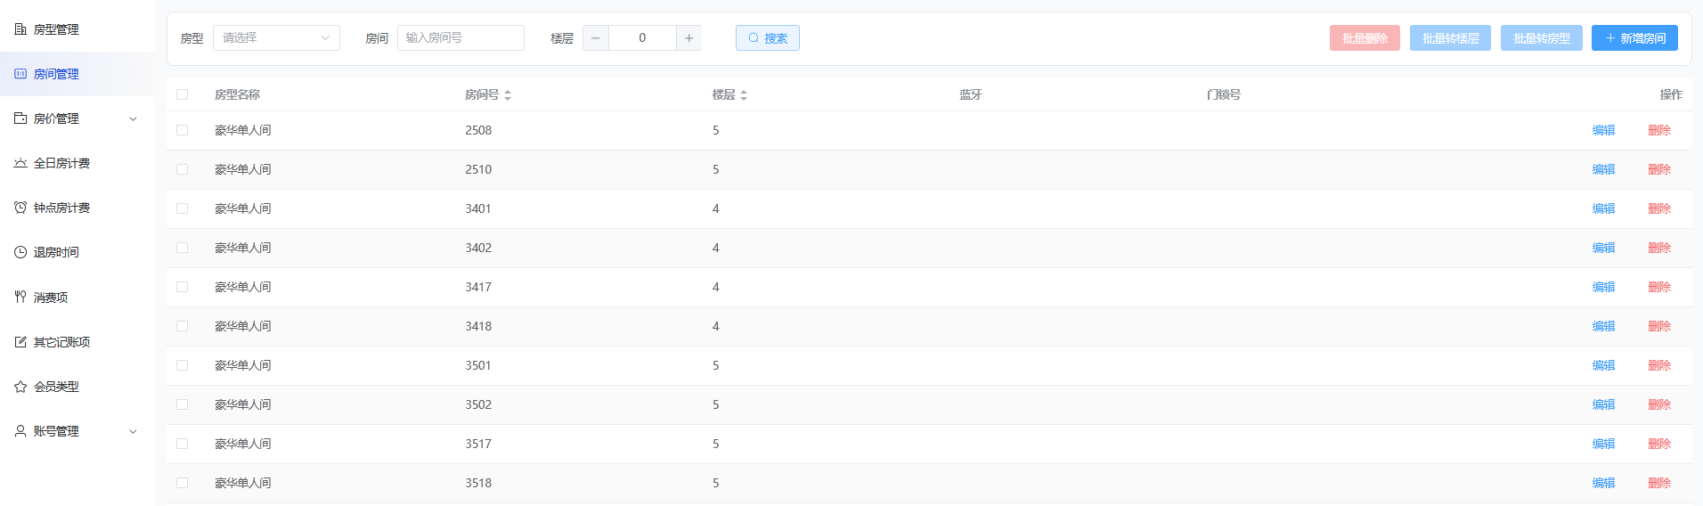The image size is (1703, 506).
Task: Select 房间管理 menu item
Action: (77, 74)
